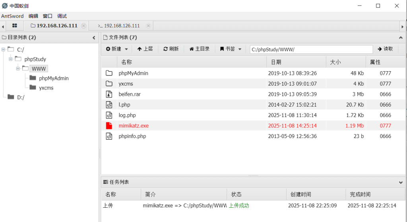Open the home grid icon tab
The height and width of the screenshot is (222, 407).
coord(15,25)
